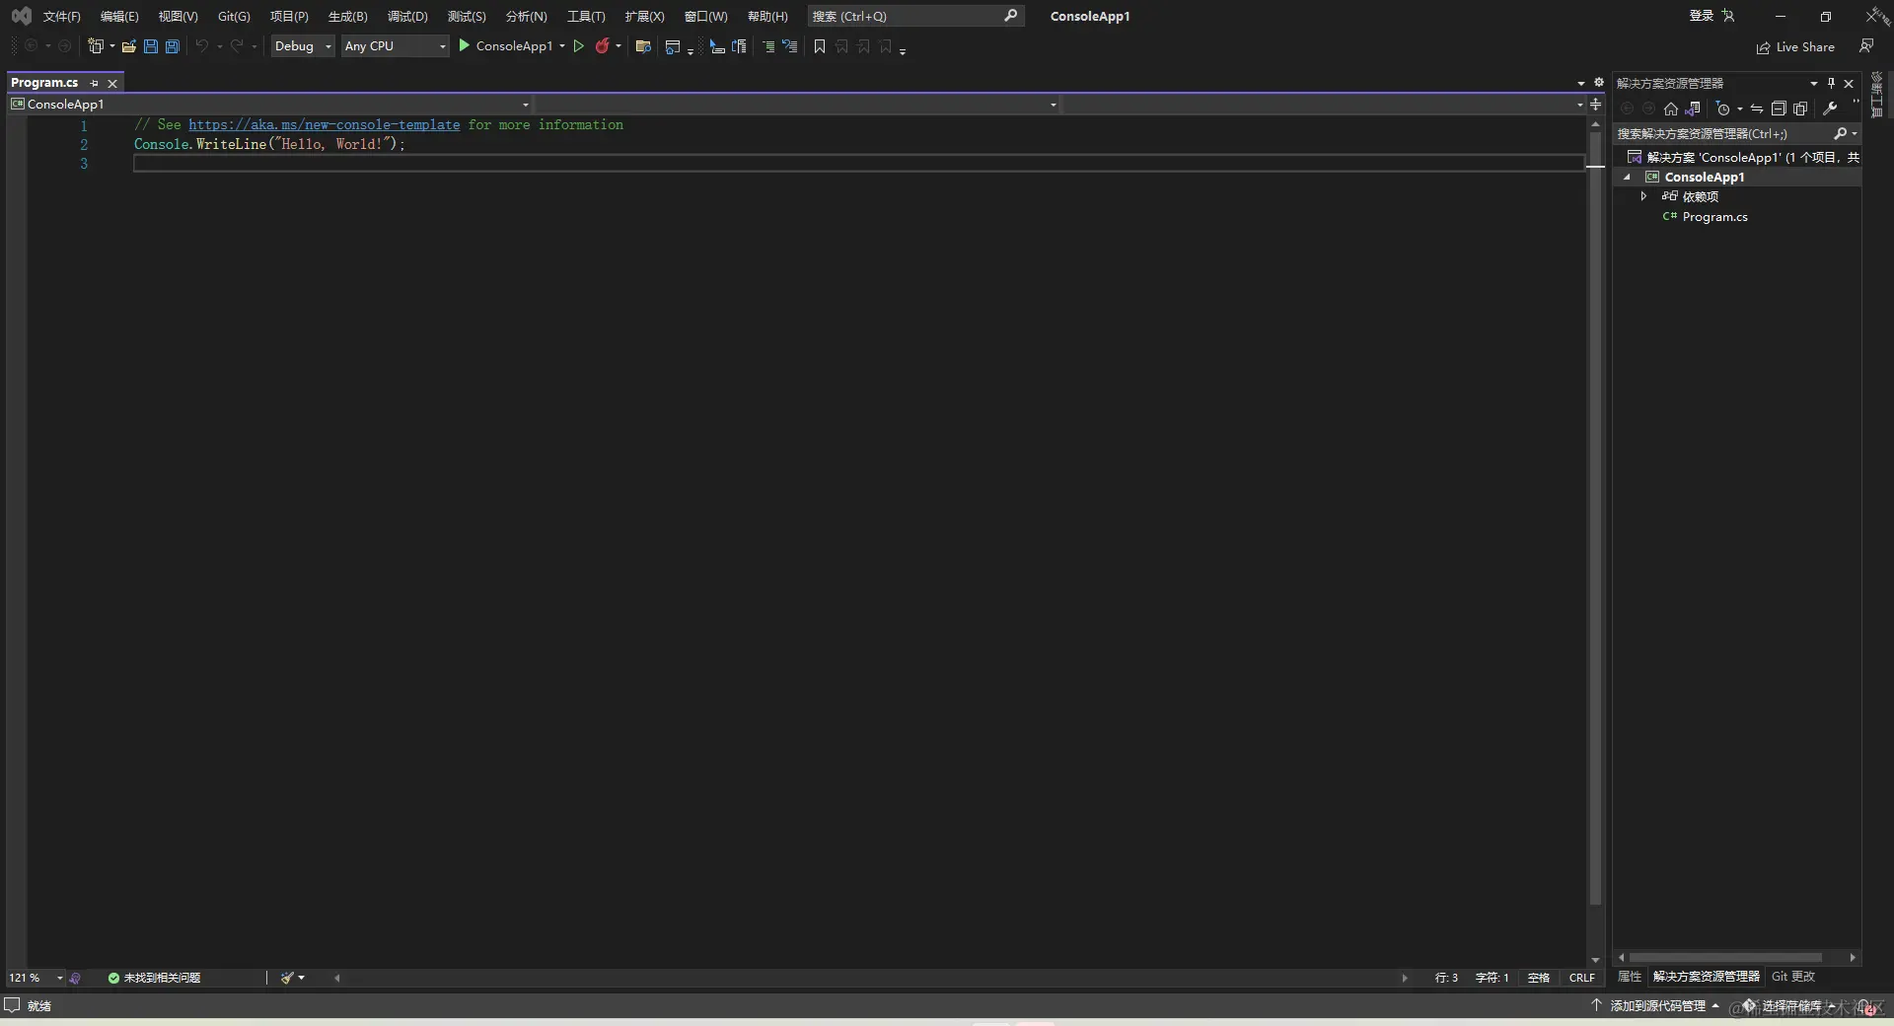Viewport: 1894px width, 1026px height.
Task: Switch to the Git 更改 tab
Action: pos(1793,976)
